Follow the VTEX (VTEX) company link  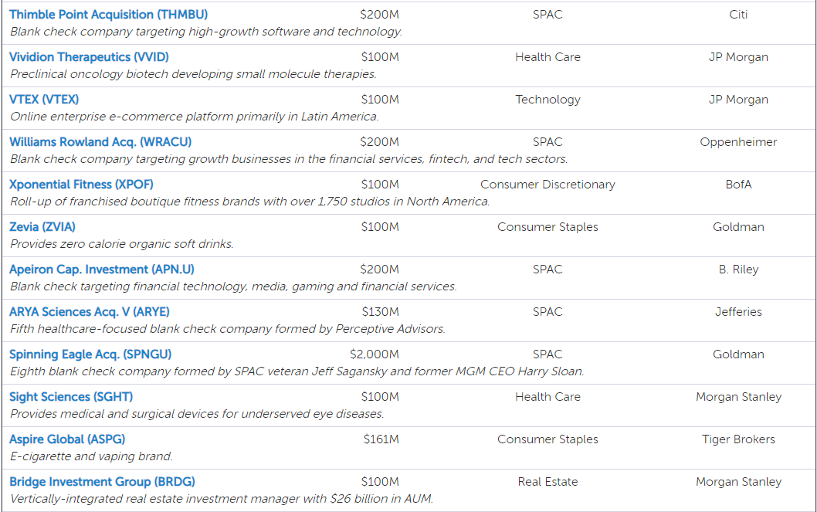44,100
